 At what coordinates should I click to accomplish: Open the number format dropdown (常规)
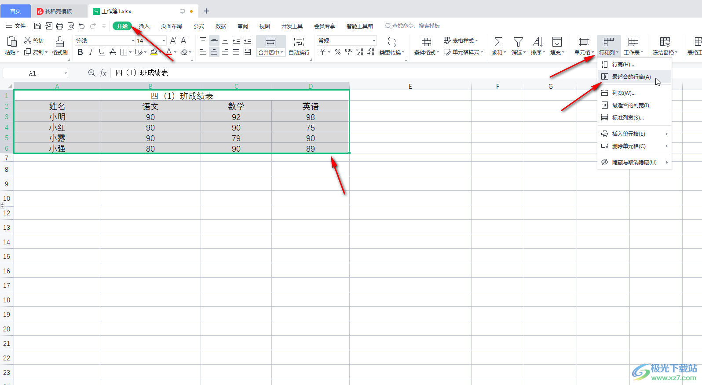click(374, 40)
